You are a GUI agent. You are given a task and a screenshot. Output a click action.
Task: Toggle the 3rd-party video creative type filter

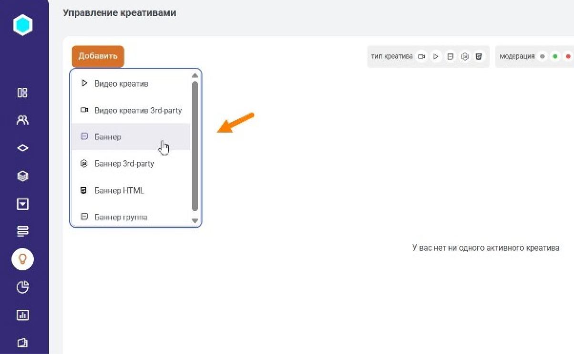coord(421,57)
